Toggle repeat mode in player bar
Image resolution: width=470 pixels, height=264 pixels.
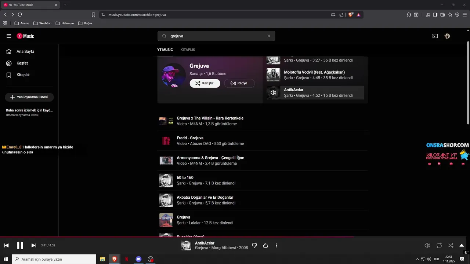[x=439, y=245]
